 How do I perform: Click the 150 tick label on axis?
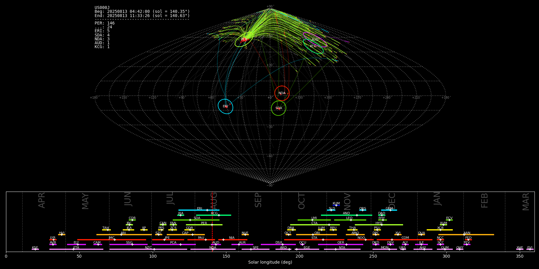click(226, 256)
